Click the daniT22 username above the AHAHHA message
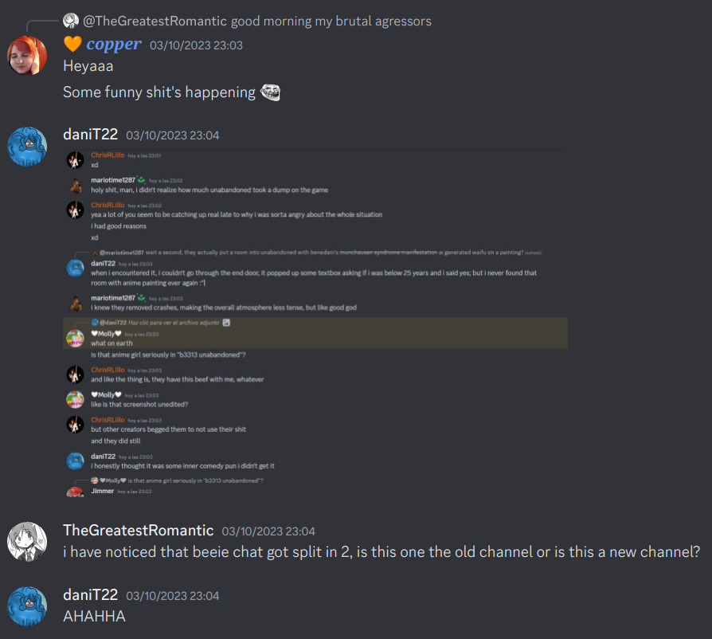The image size is (712, 639). point(90,594)
